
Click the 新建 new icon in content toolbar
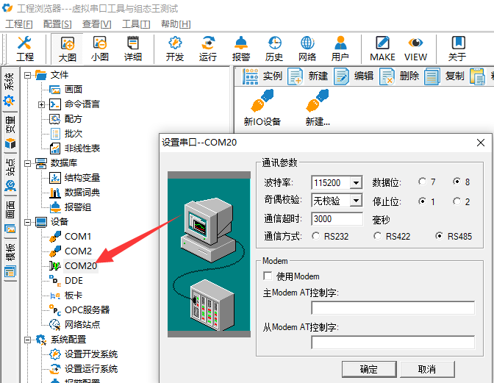tap(308, 76)
